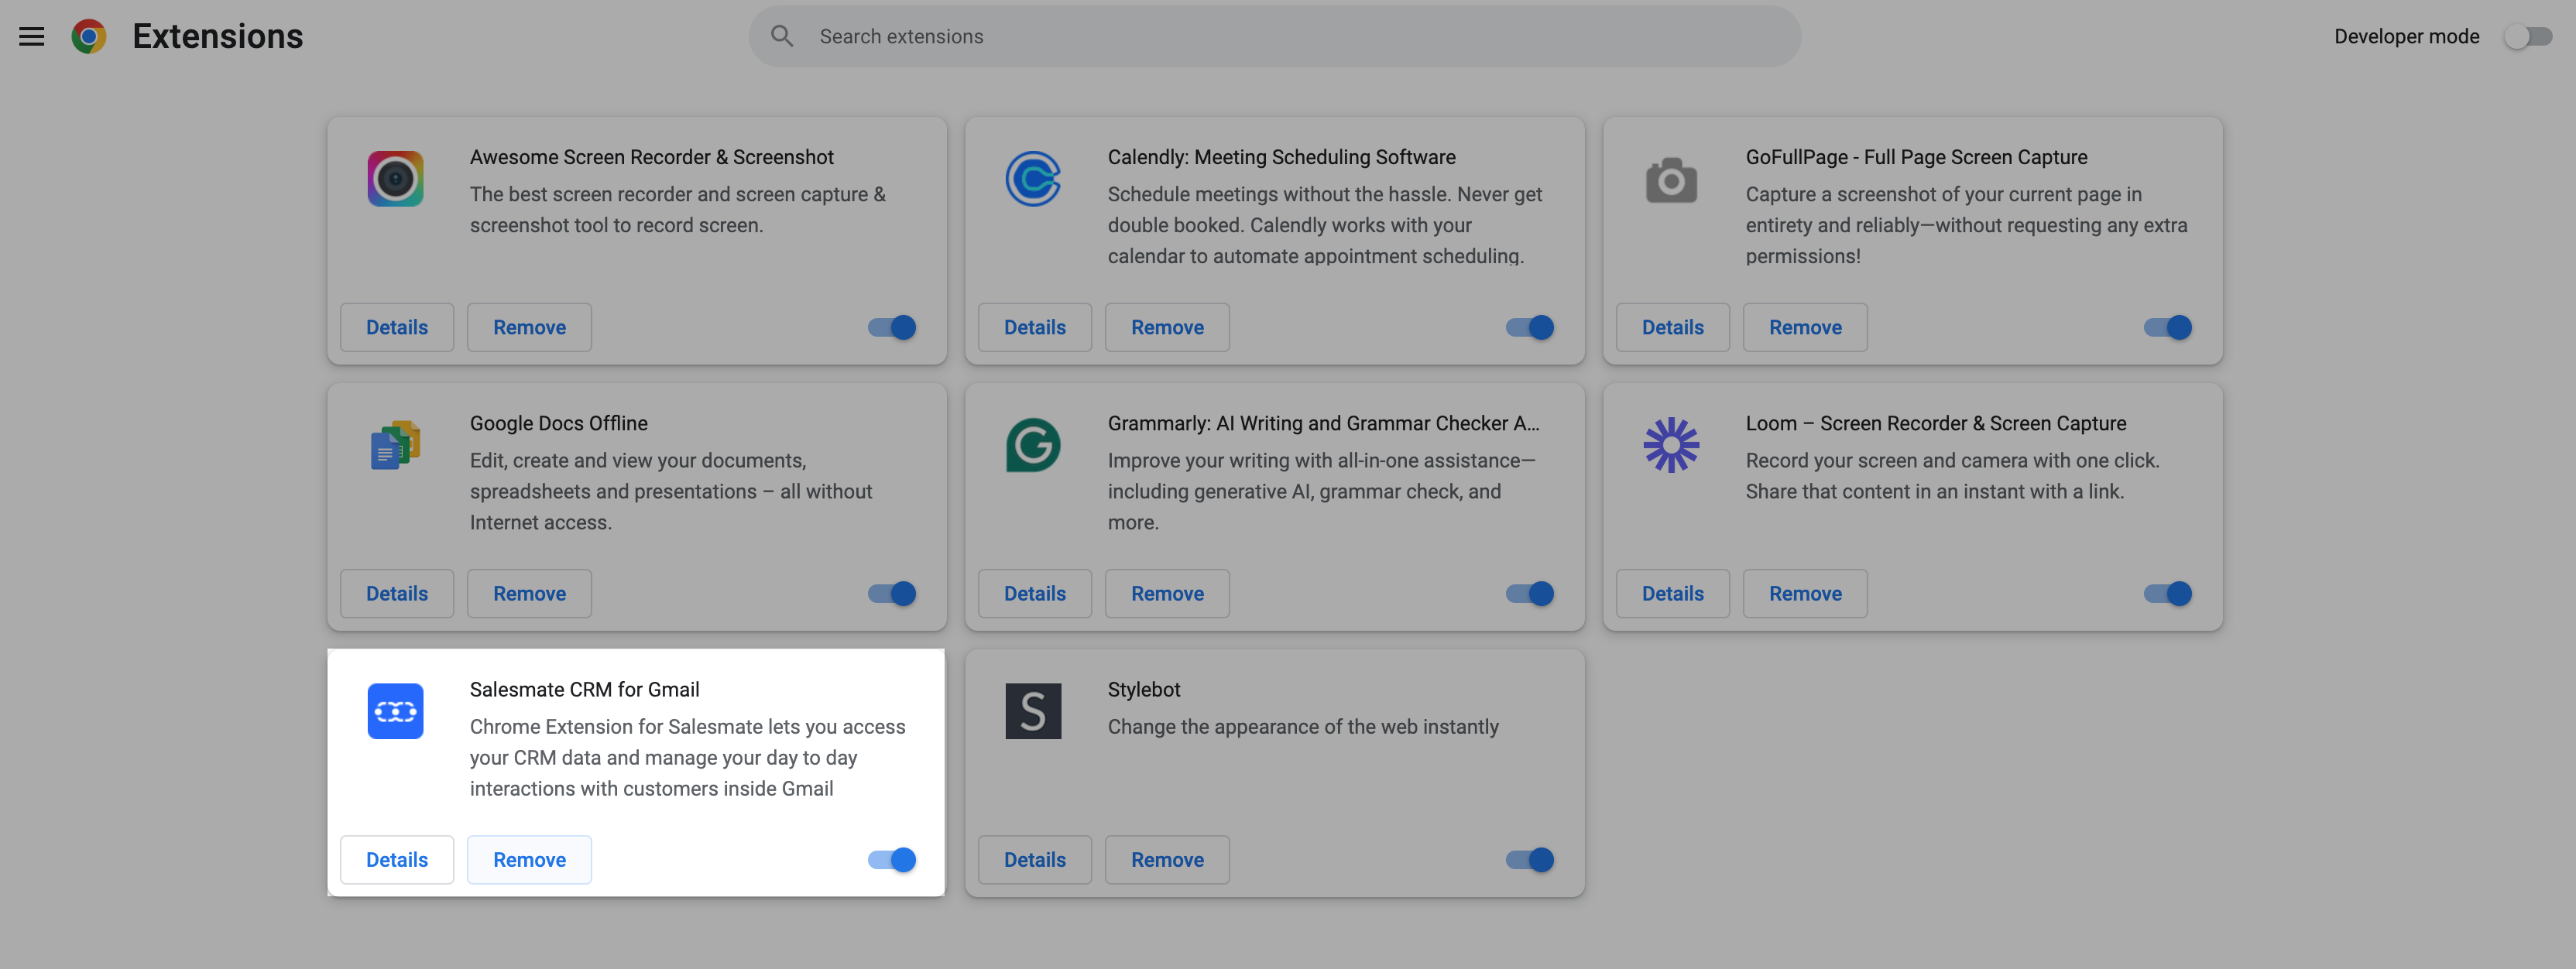Viewport: 2576px width, 969px height.
Task: Remove the Stylebot extension
Action: click(1166, 860)
